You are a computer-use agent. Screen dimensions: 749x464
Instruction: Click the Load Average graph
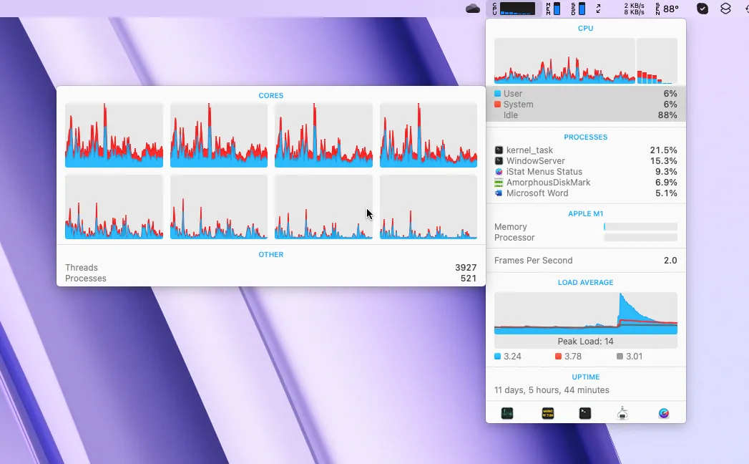coord(585,313)
